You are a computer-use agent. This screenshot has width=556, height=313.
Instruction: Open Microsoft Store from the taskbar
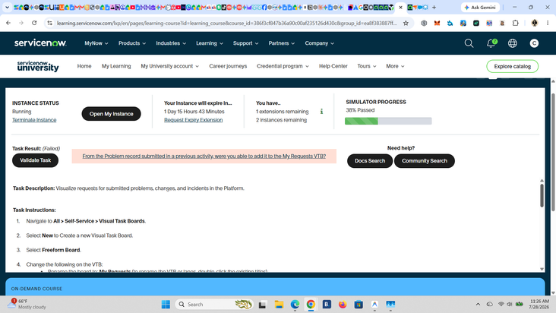point(359,304)
